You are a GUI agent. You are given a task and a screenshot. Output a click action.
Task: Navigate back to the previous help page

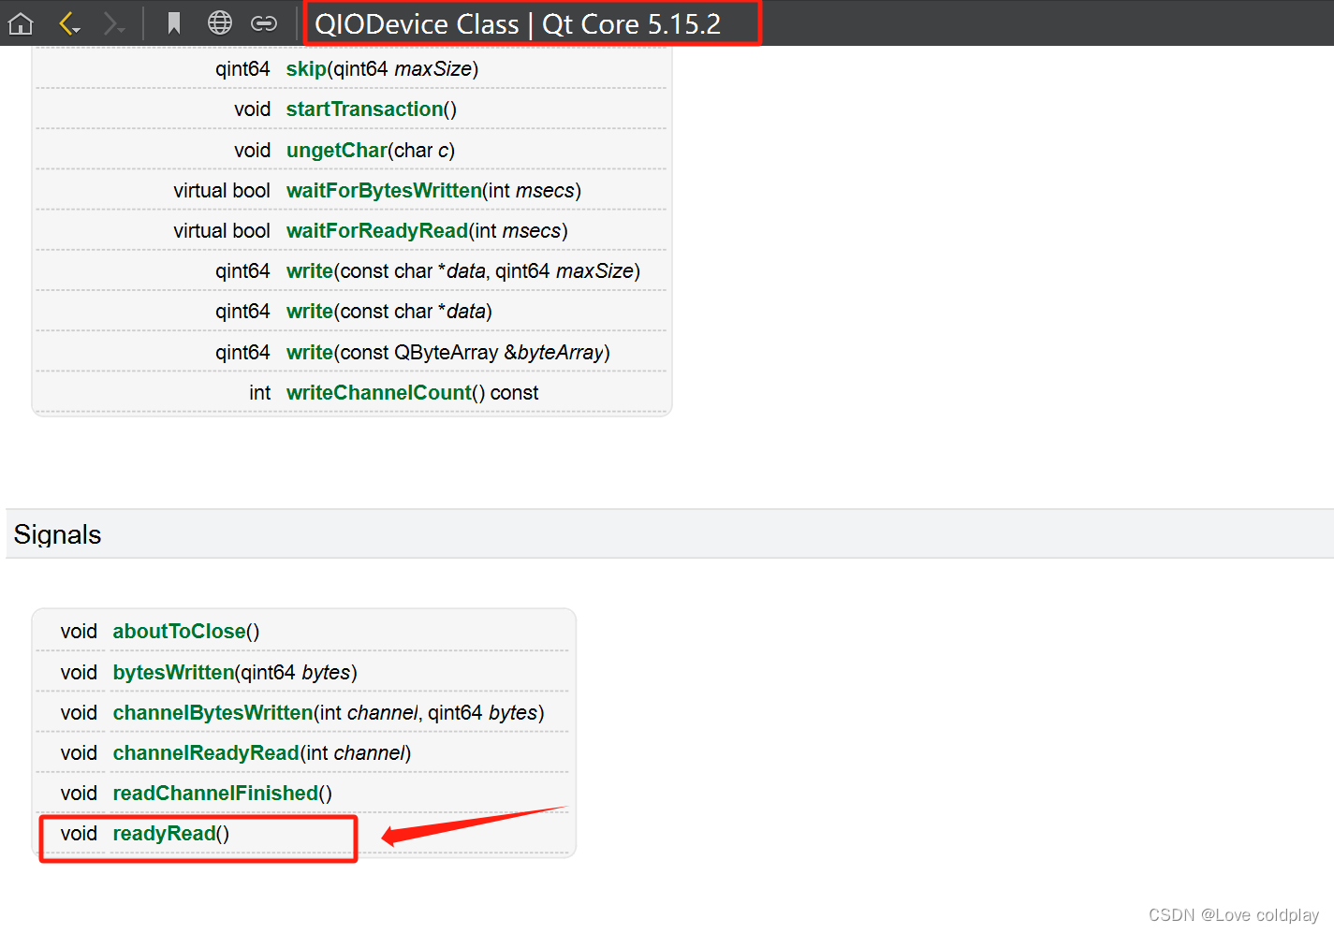[x=69, y=23]
